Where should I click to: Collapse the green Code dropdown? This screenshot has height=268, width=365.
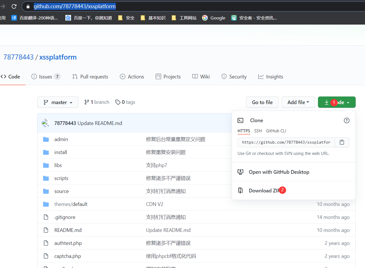pos(337,102)
